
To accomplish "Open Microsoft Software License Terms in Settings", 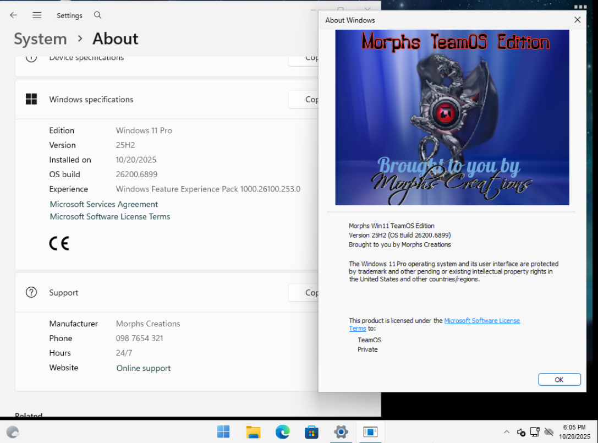I will coord(110,217).
